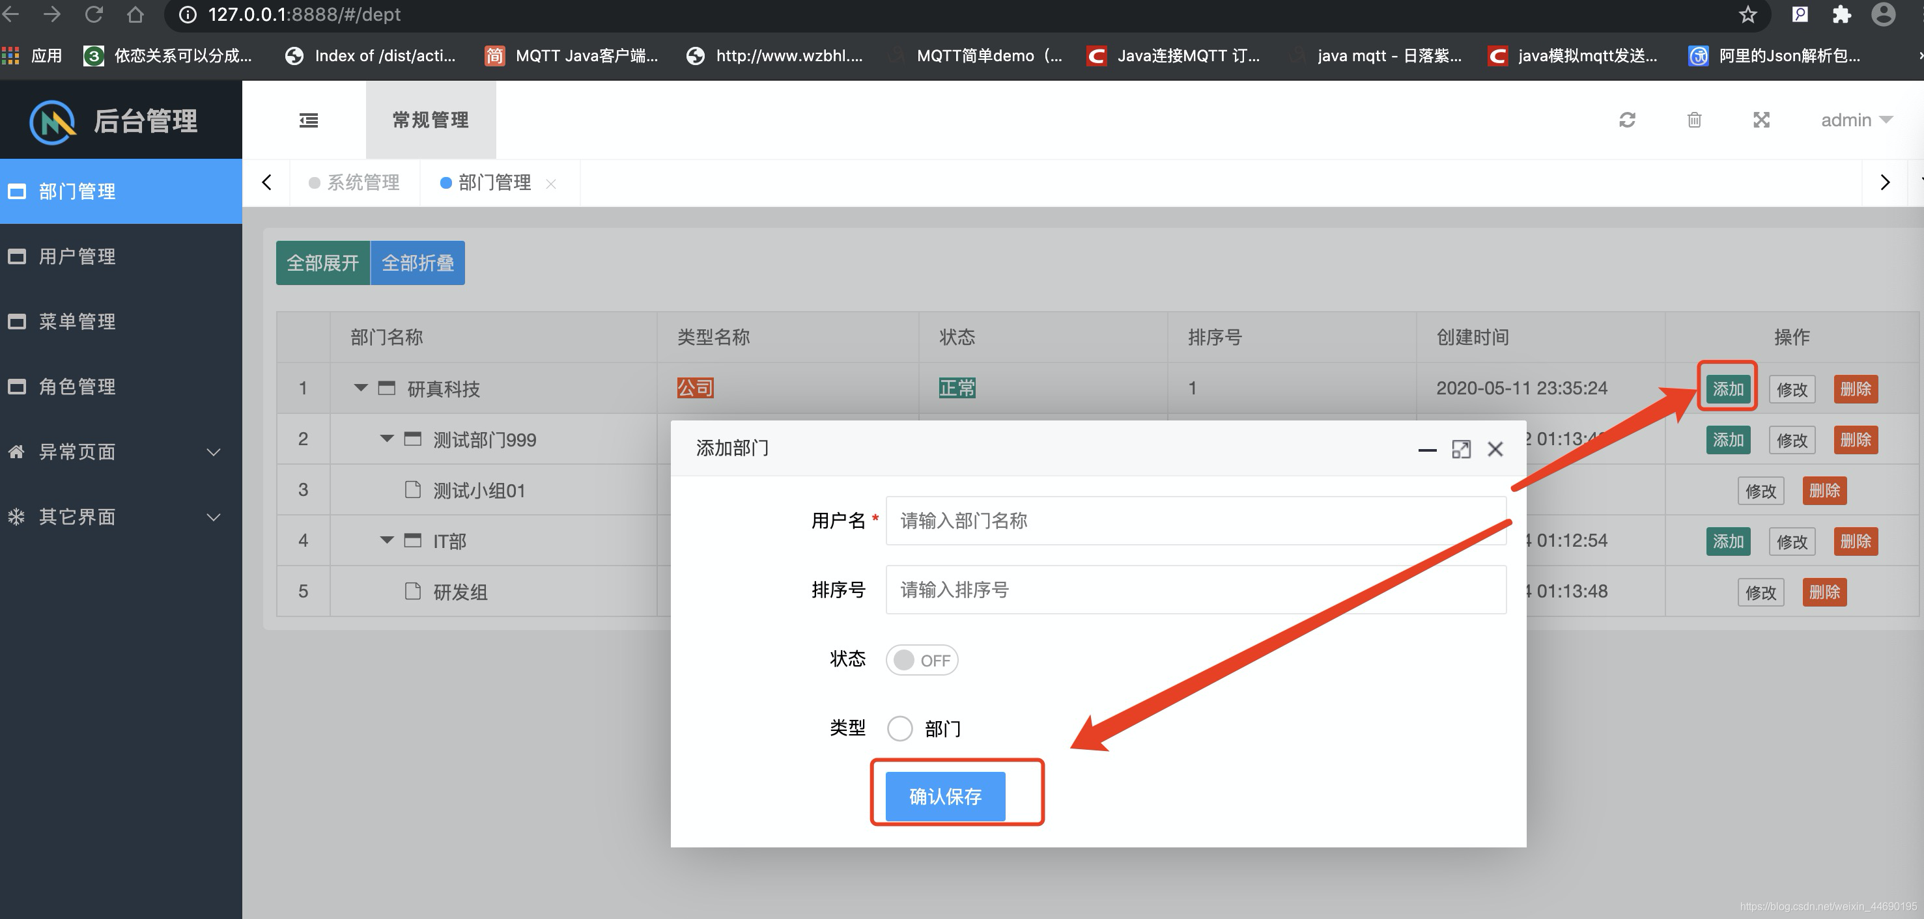Focus the 排序号 input field
Image resolution: width=1924 pixels, height=919 pixels.
(1196, 589)
